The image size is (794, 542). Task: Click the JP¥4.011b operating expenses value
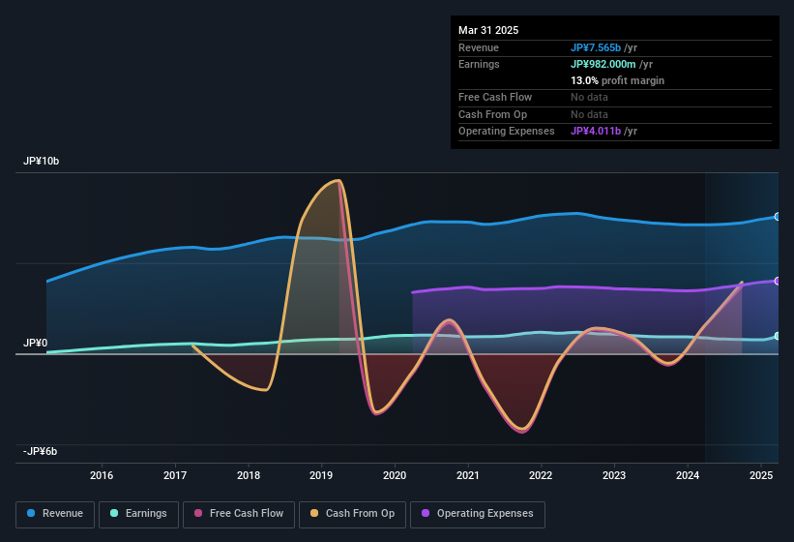[596, 132]
